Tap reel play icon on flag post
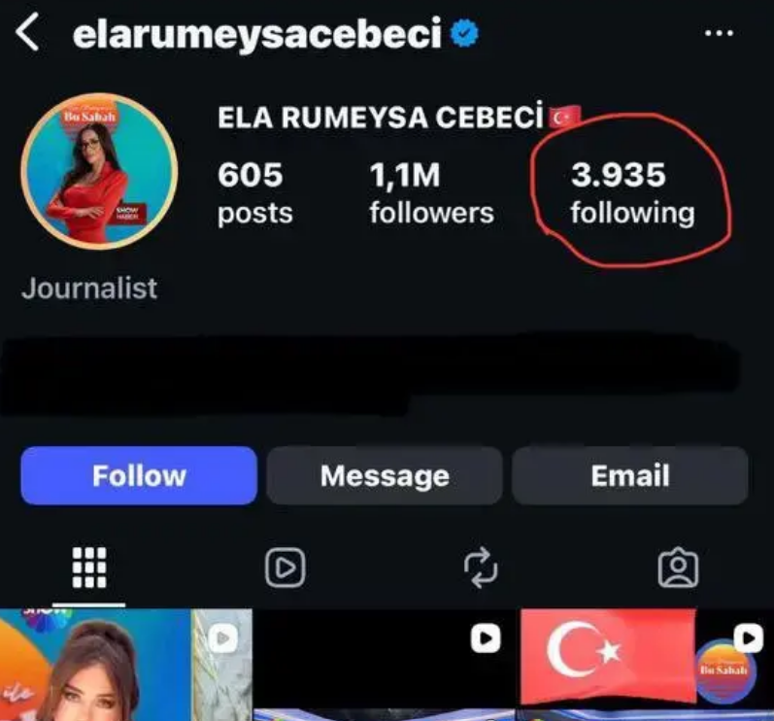 [x=749, y=638]
